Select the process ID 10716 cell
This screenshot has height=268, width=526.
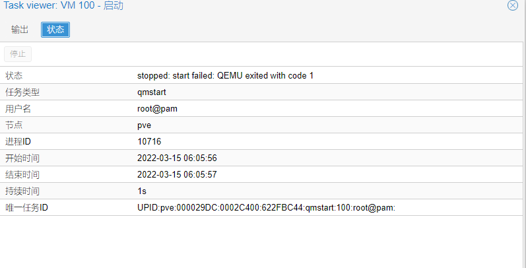tap(149, 141)
